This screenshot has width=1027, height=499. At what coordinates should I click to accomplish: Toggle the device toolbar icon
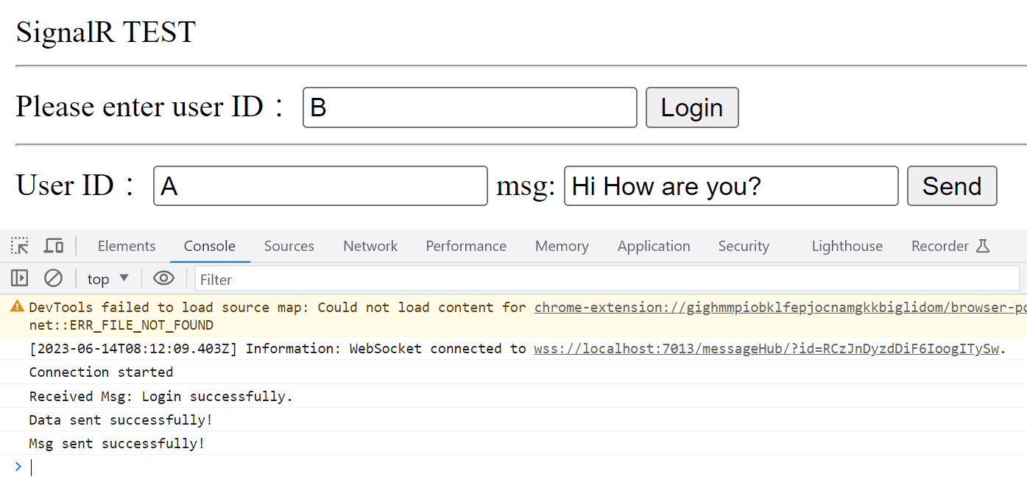[x=54, y=246]
